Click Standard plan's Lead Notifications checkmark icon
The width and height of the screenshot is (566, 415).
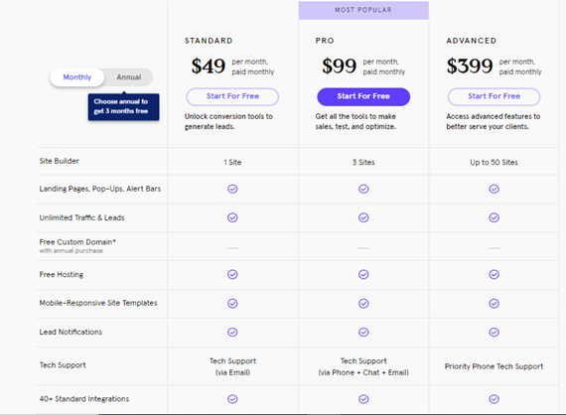(232, 332)
